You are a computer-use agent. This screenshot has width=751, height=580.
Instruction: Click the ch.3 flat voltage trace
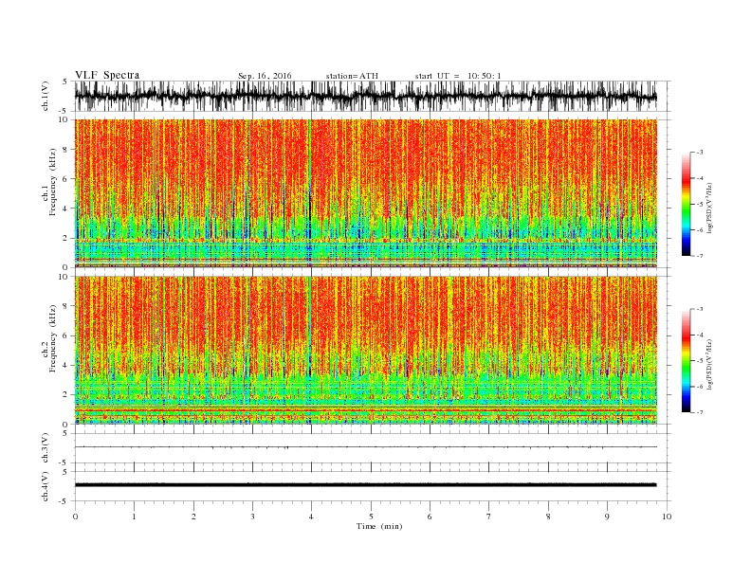[x=365, y=447]
